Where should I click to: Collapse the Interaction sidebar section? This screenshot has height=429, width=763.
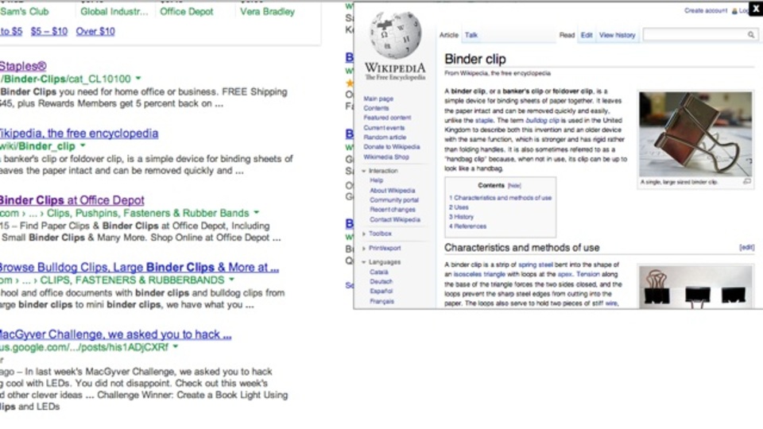[364, 172]
